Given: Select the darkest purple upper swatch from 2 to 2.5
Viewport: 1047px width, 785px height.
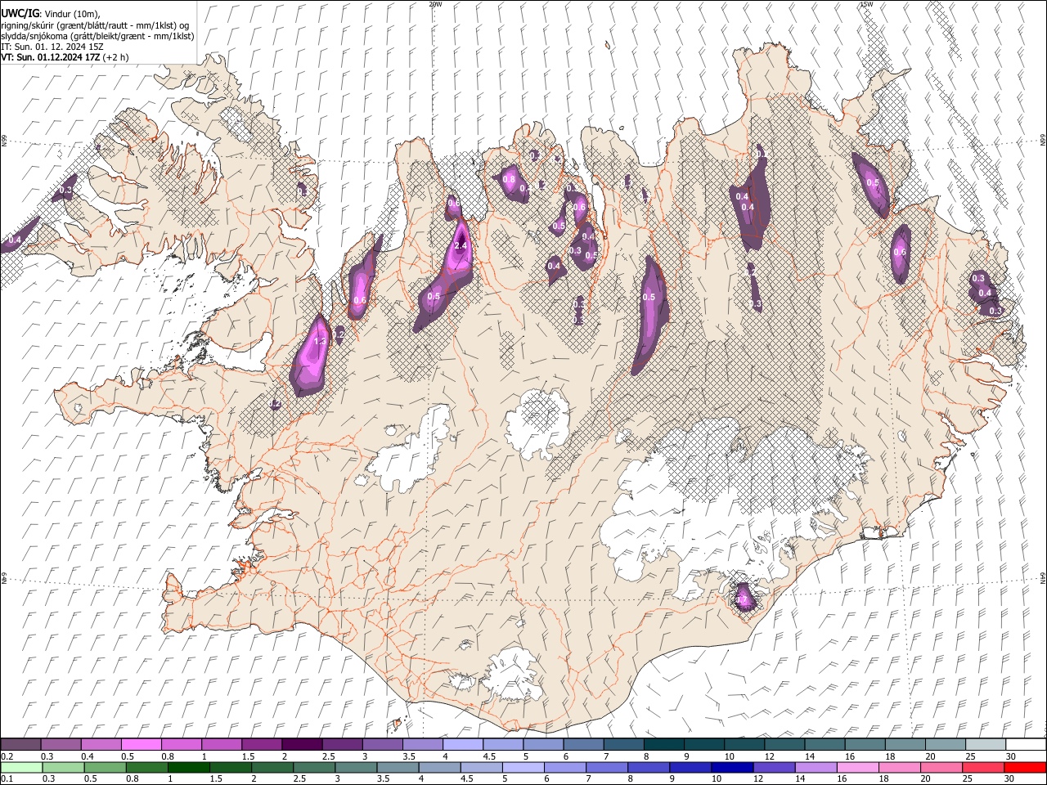Looking at the screenshot, I should click(x=302, y=744).
